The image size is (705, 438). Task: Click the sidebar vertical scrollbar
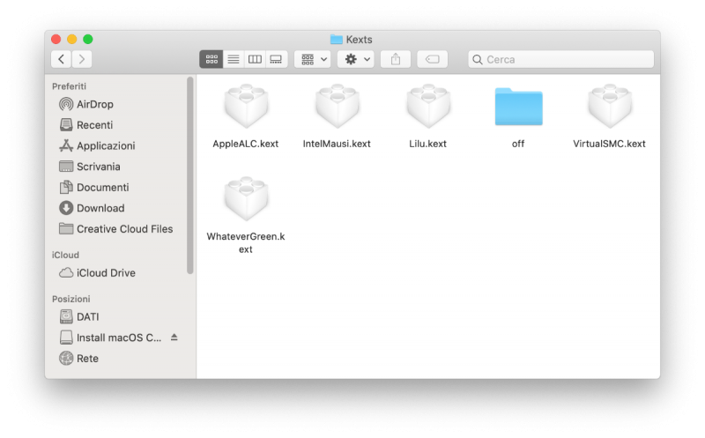tap(190, 175)
